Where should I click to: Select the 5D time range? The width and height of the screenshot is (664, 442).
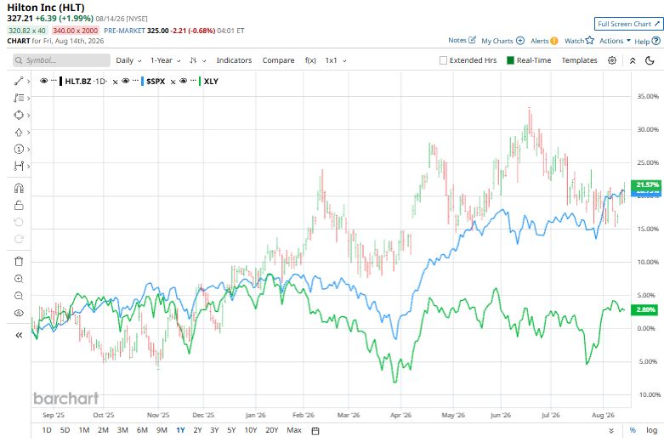(x=65, y=430)
